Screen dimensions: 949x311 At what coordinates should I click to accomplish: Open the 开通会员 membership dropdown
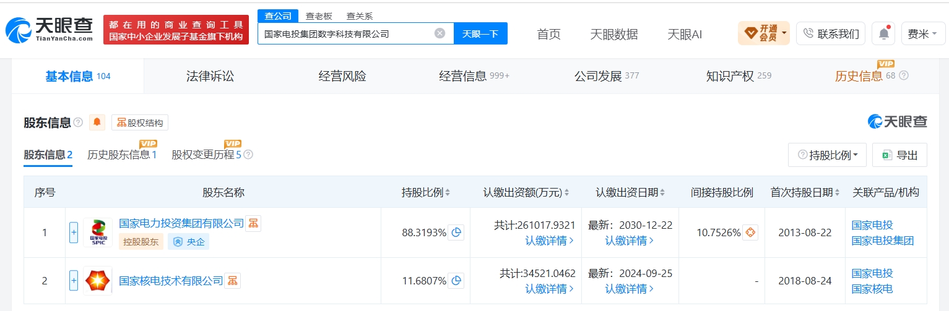[763, 33]
